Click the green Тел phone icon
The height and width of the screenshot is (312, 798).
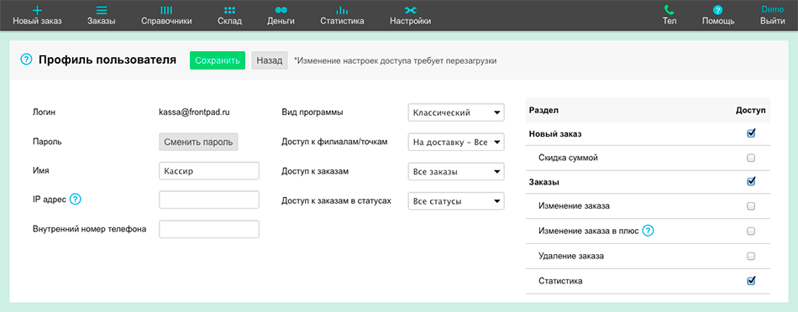(669, 10)
